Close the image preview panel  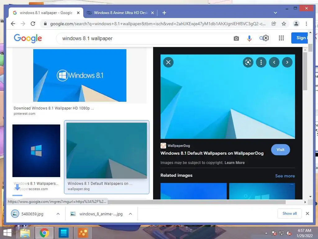click(x=168, y=62)
